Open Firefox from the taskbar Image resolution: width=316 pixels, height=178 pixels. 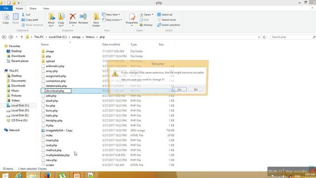(47, 175)
